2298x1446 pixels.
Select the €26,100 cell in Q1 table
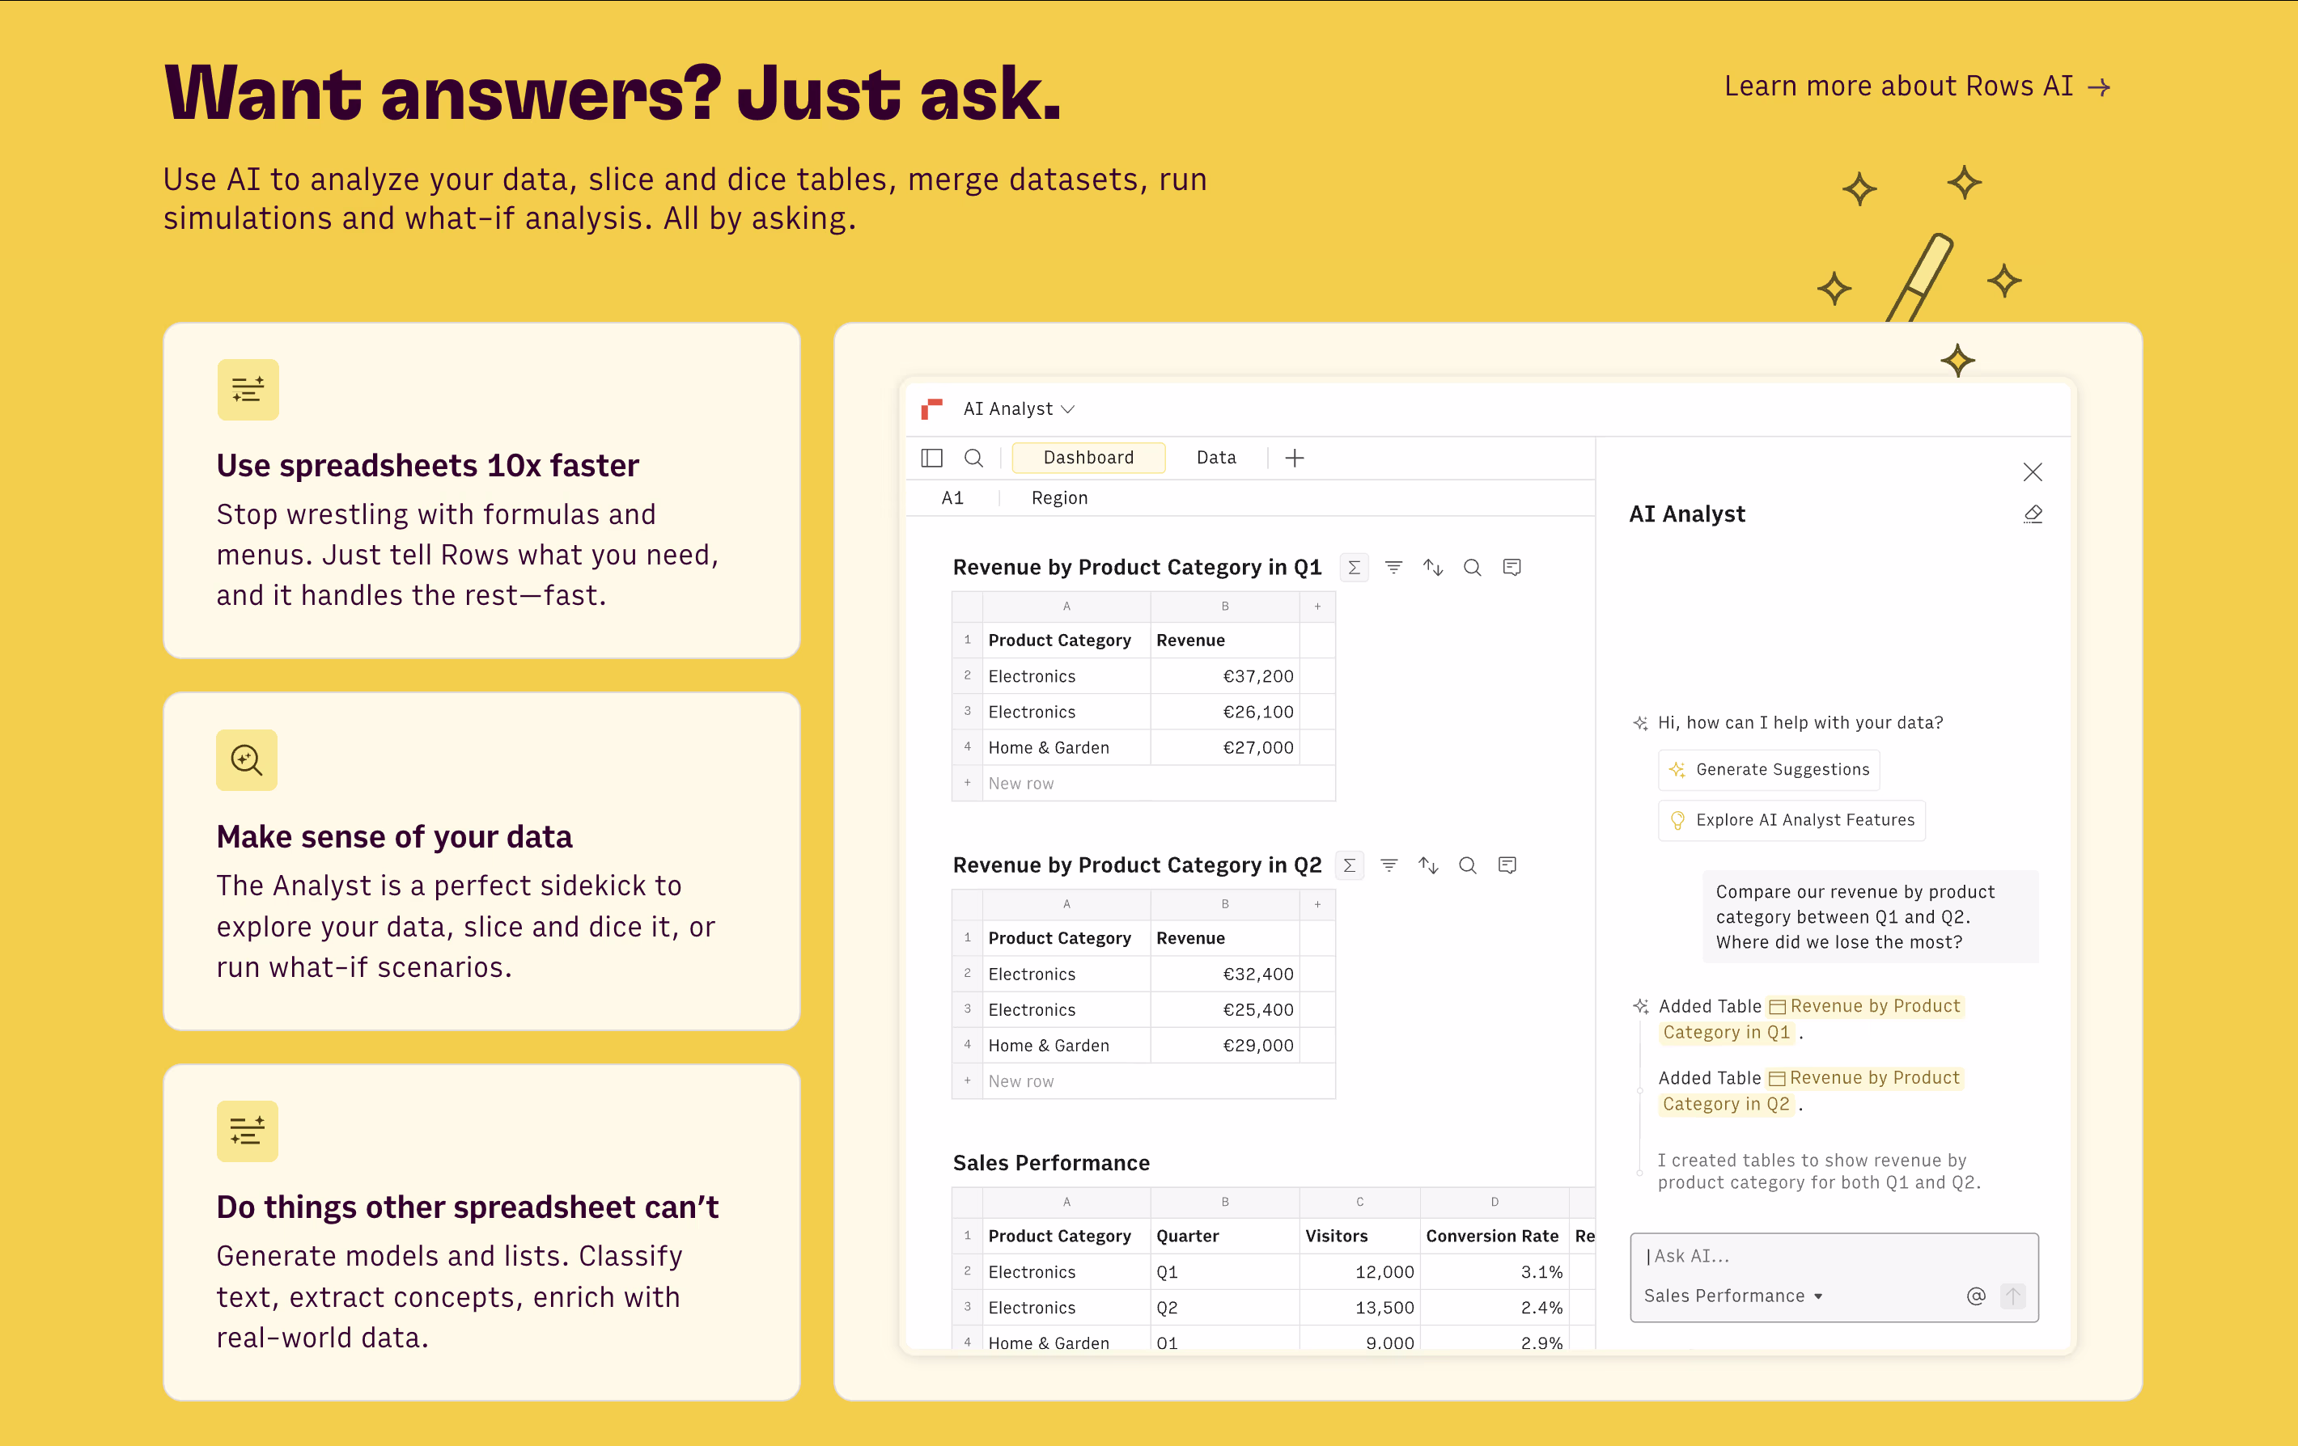point(1225,712)
